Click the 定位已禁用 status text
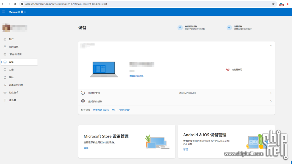The height and width of the screenshot is (164, 292). click(x=237, y=70)
